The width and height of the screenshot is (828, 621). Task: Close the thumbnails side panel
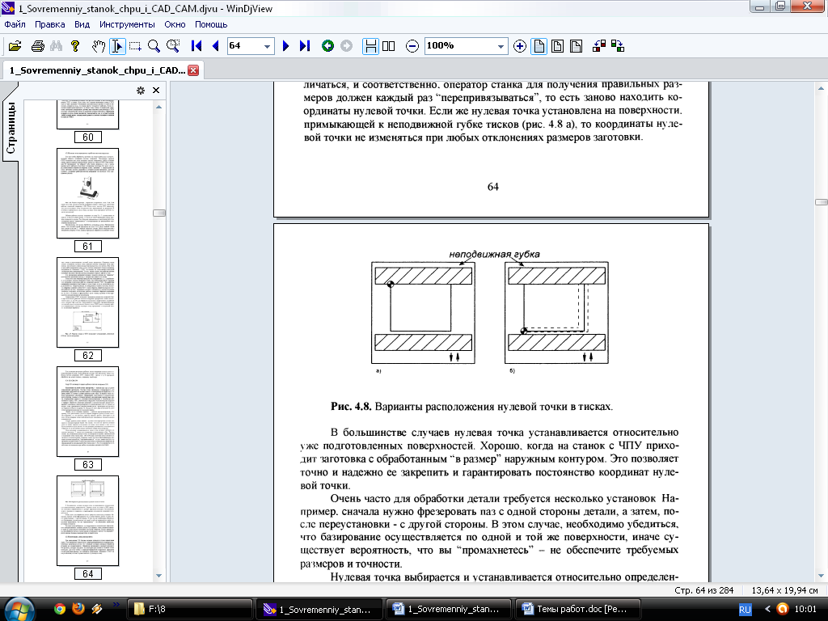pos(156,91)
